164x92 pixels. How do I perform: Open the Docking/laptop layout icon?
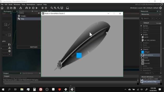click(x=67, y=8)
